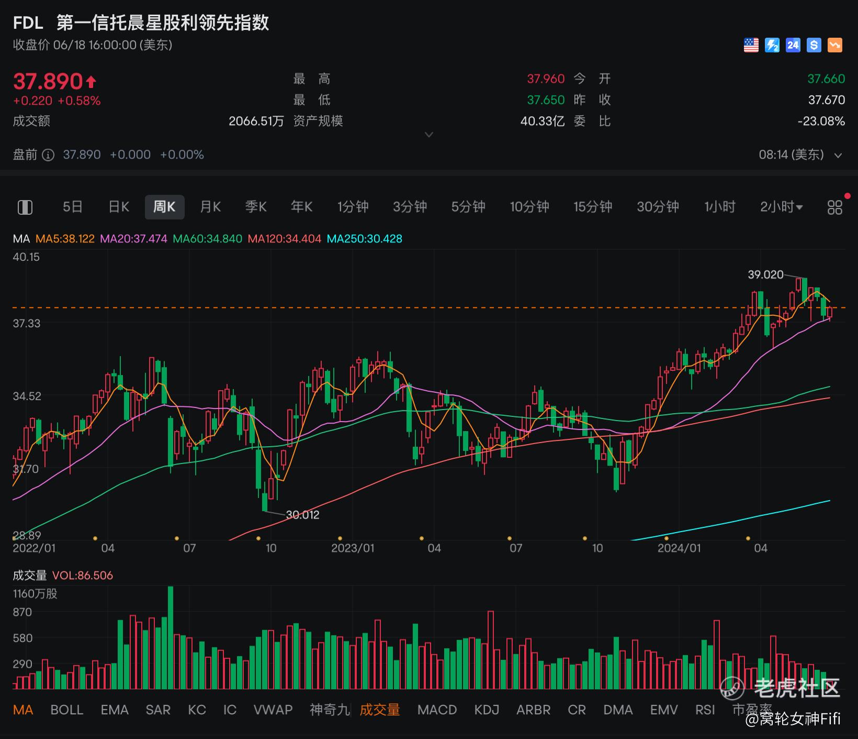Viewport: 858px width, 739px height.
Task: Click the blue lightning bolt icon
Action: 772,45
